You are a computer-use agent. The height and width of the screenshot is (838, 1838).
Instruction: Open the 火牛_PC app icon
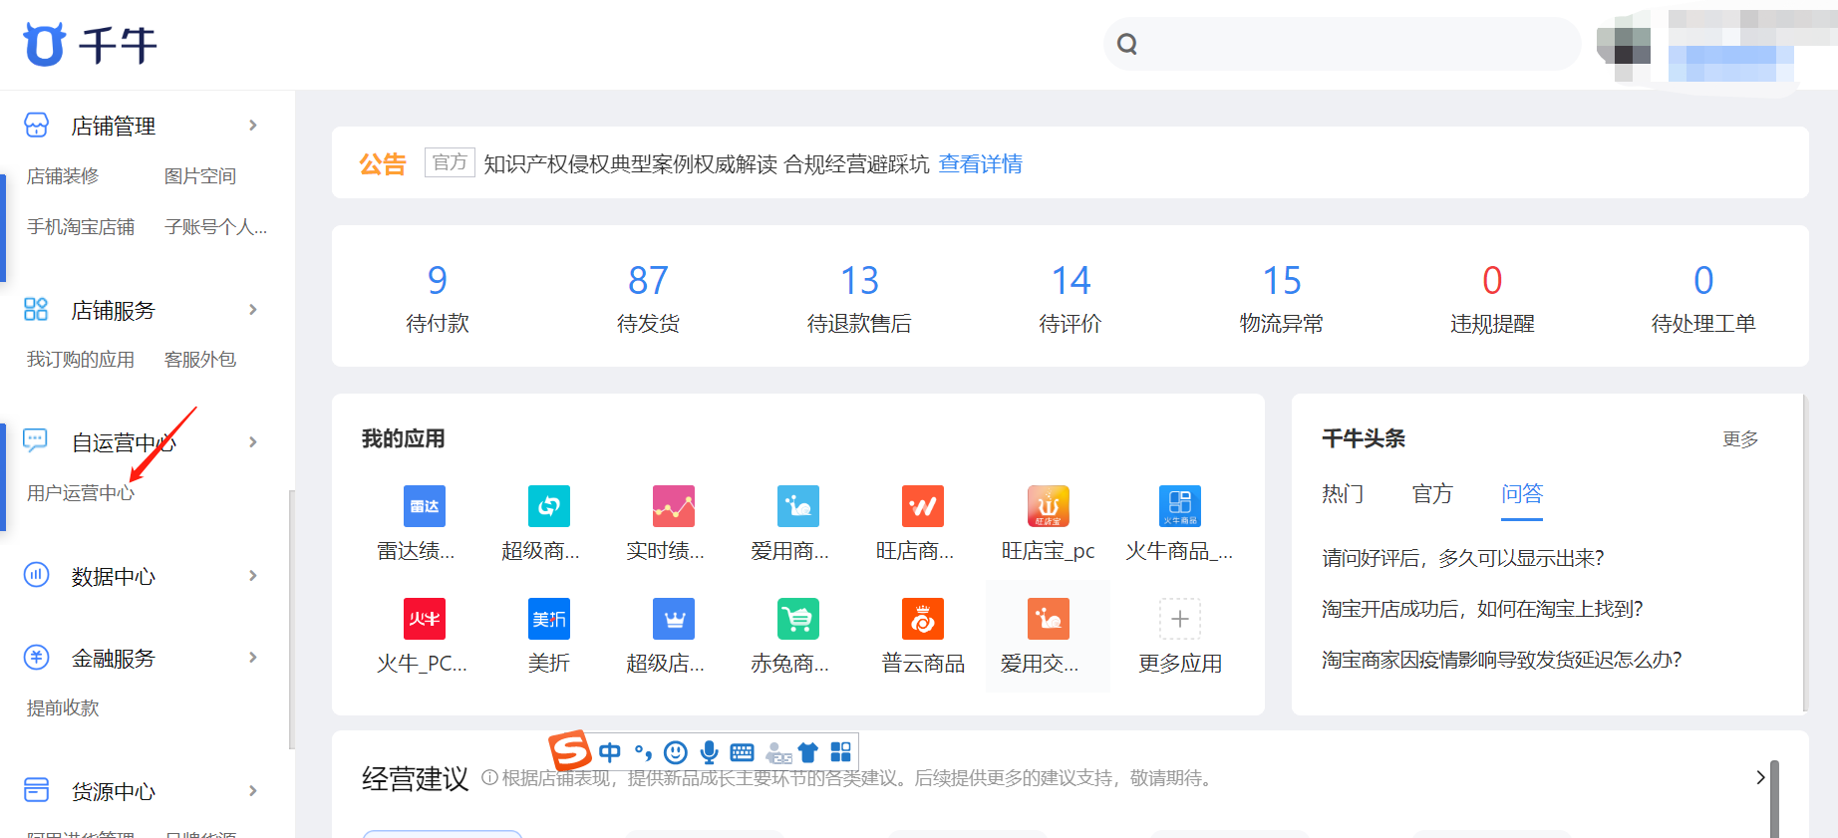425,619
